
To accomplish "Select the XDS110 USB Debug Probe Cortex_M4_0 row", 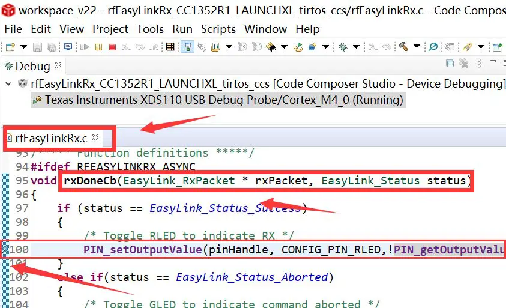I will (x=218, y=100).
